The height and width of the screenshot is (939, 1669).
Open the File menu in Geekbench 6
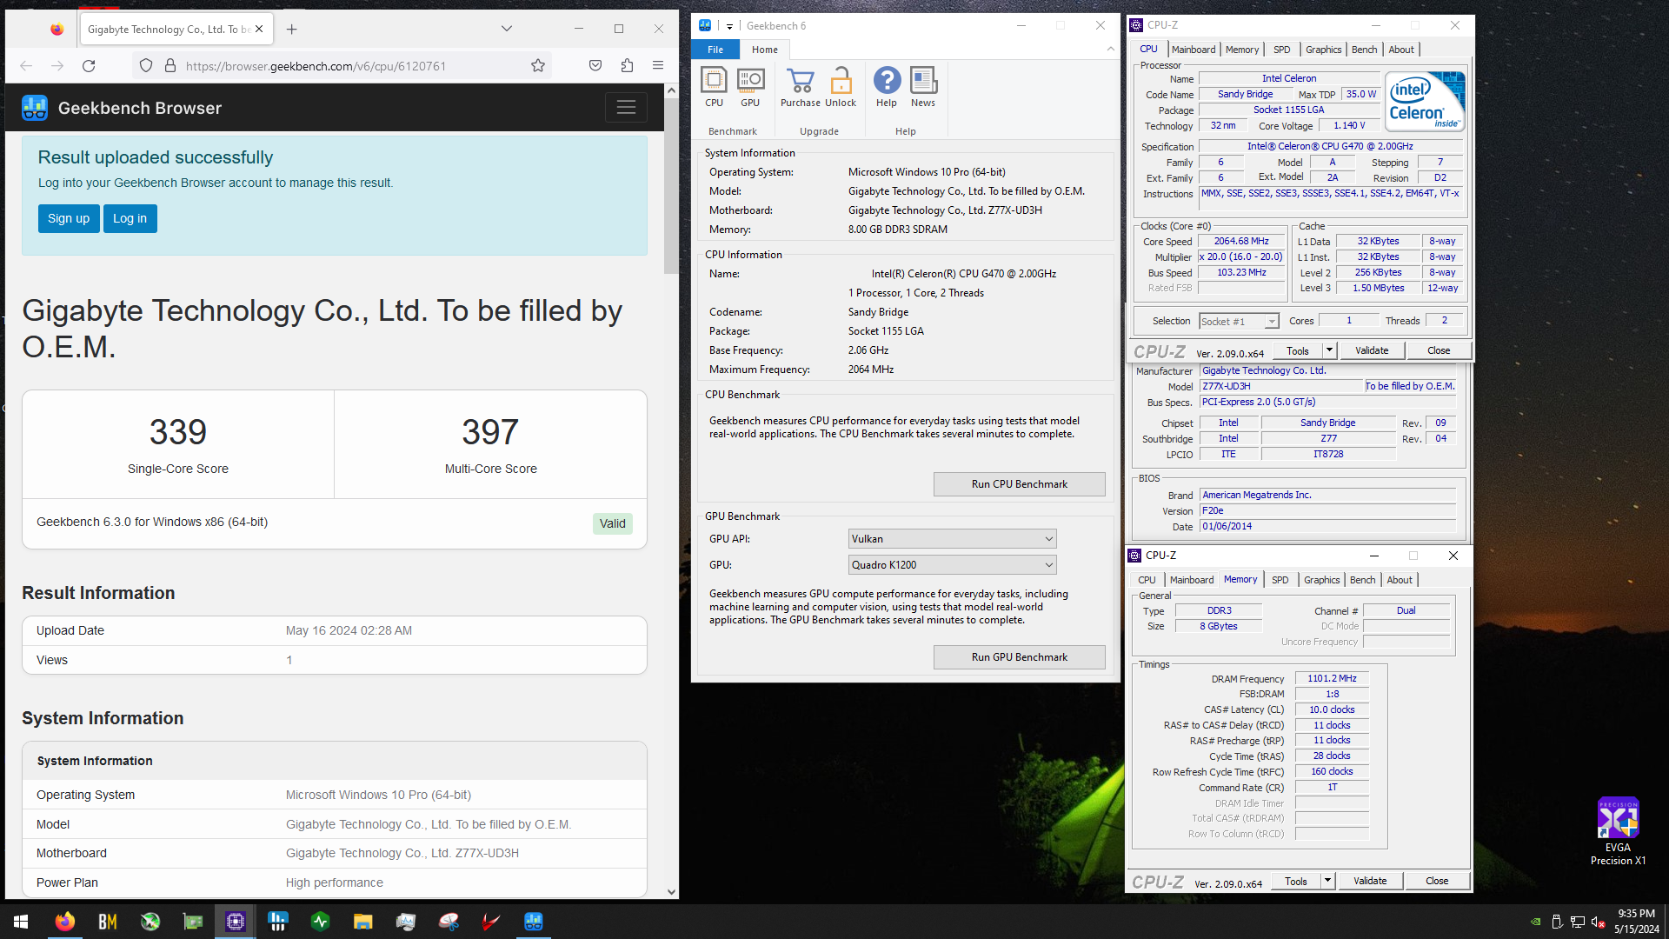click(x=715, y=50)
